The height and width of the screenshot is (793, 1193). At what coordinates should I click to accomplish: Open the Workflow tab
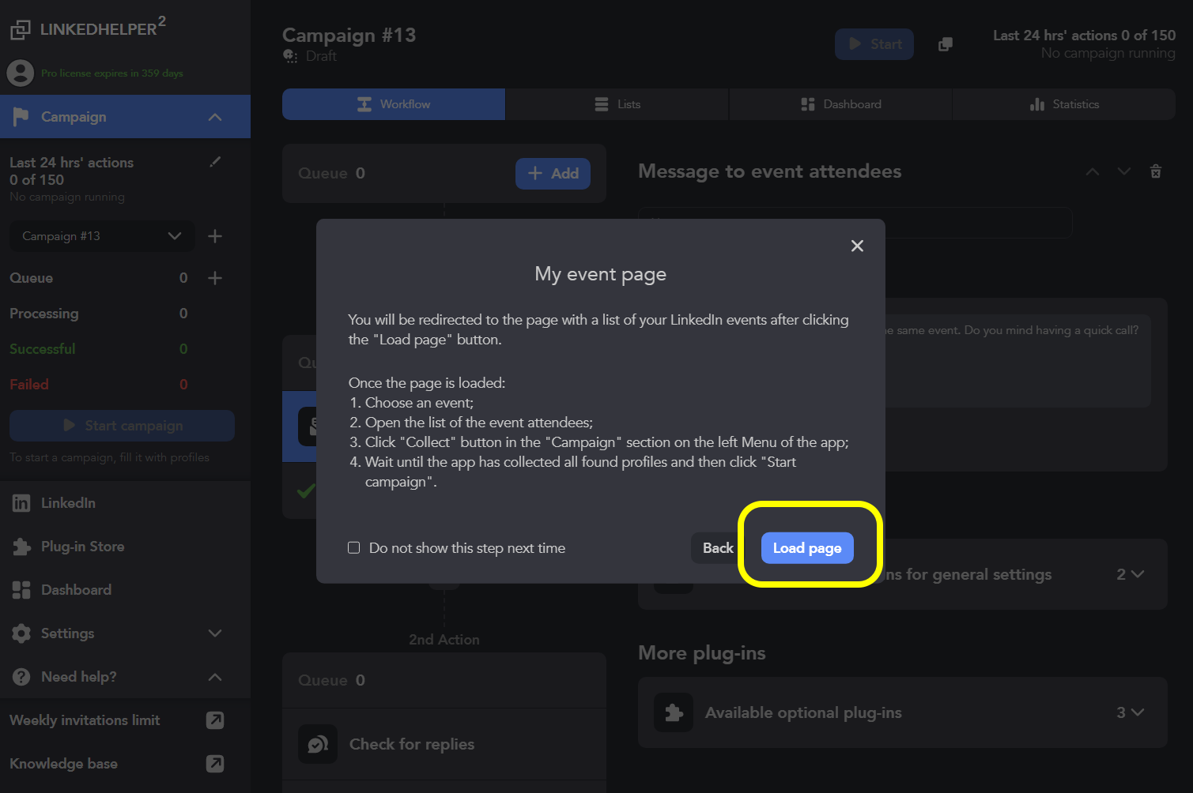[394, 104]
